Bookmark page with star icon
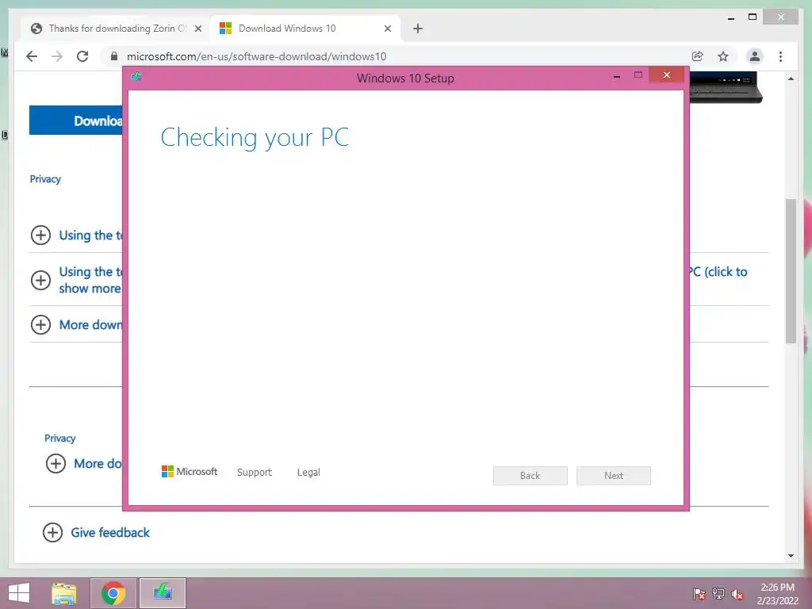 (723, 56)
